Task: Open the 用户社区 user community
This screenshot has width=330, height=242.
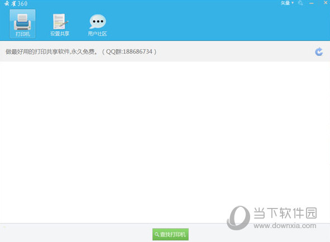Action: click(x=98, y=25)
